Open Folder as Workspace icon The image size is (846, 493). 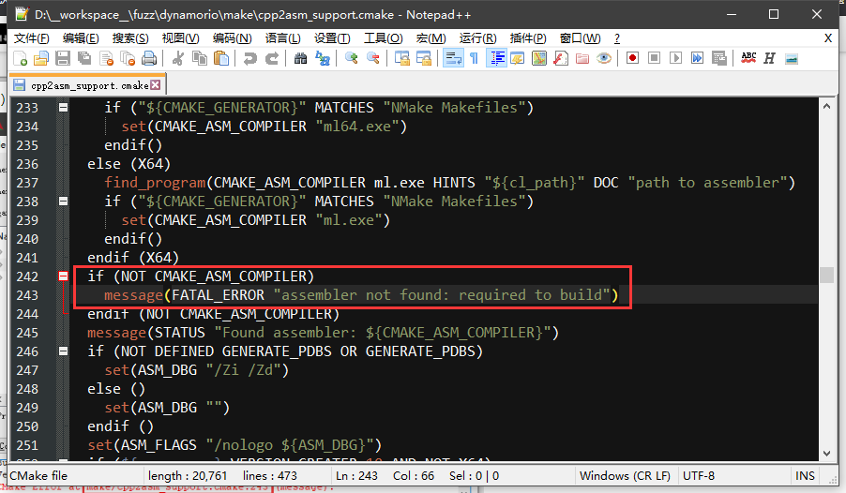coord(582,58)
